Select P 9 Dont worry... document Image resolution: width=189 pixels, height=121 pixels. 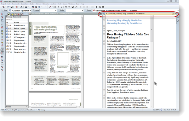tap(17, 49)
